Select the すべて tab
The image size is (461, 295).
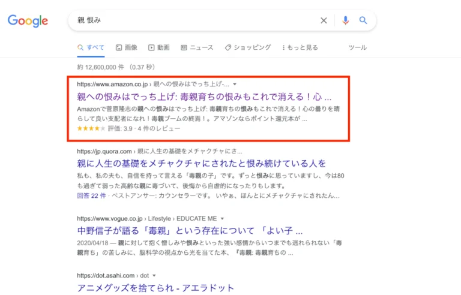point(91,47)
